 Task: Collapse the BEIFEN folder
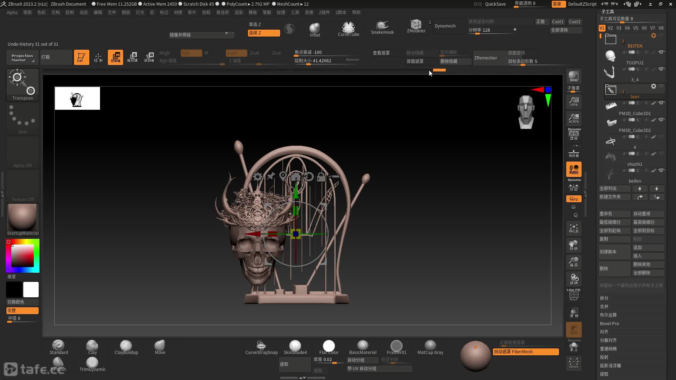coord(611,39)
